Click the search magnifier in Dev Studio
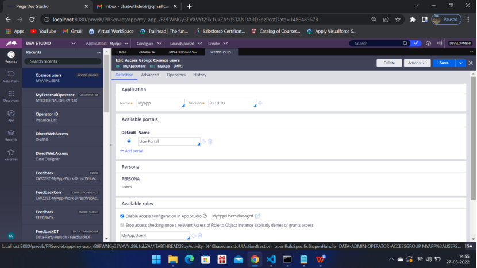Screen dimensions: 477x268 pyautogui.click(x=405, y=44)
